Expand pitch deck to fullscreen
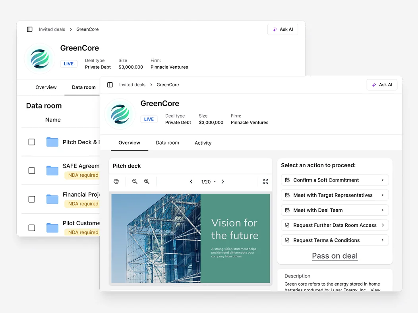Image resolution: width=418 pixels, height=313 pixels. point(266,182)
